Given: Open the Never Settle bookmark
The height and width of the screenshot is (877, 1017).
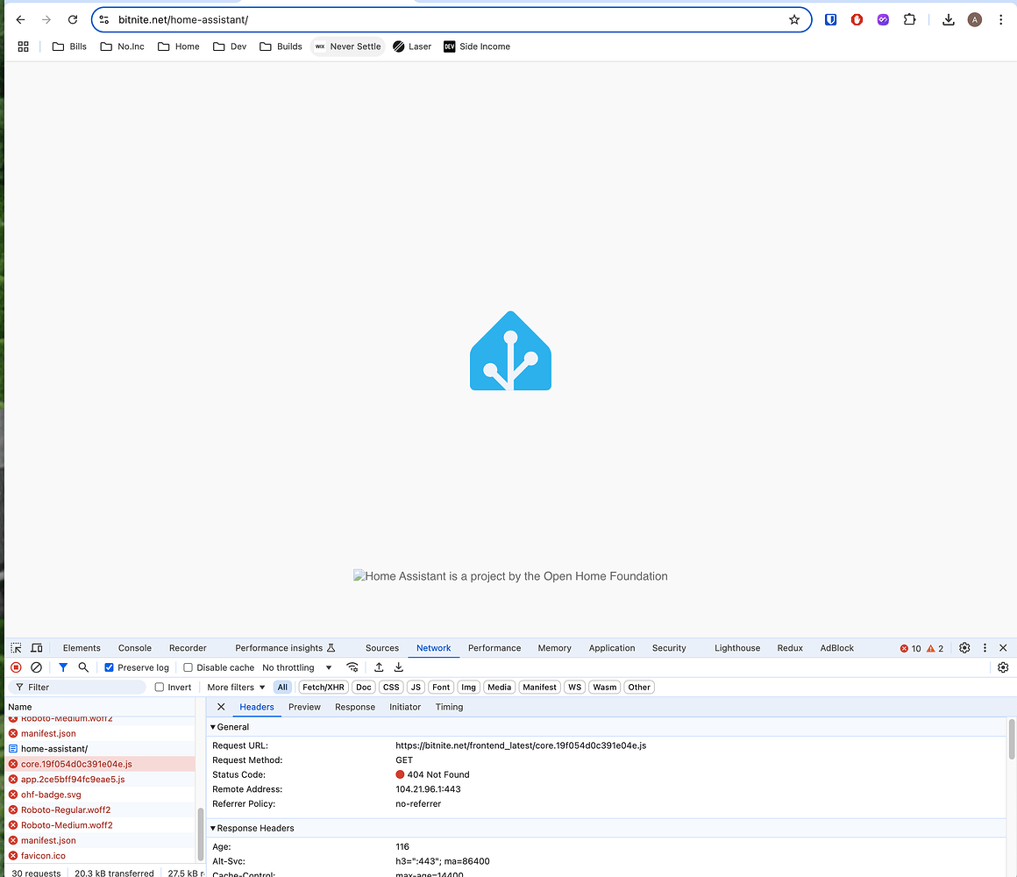Looking at the screenshot, I should tap(347, 46).
